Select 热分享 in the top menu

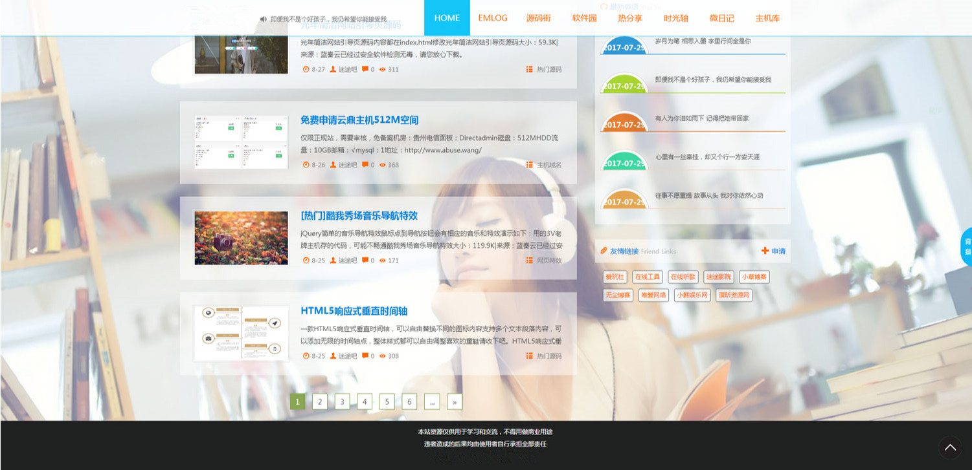coord(630,18)
